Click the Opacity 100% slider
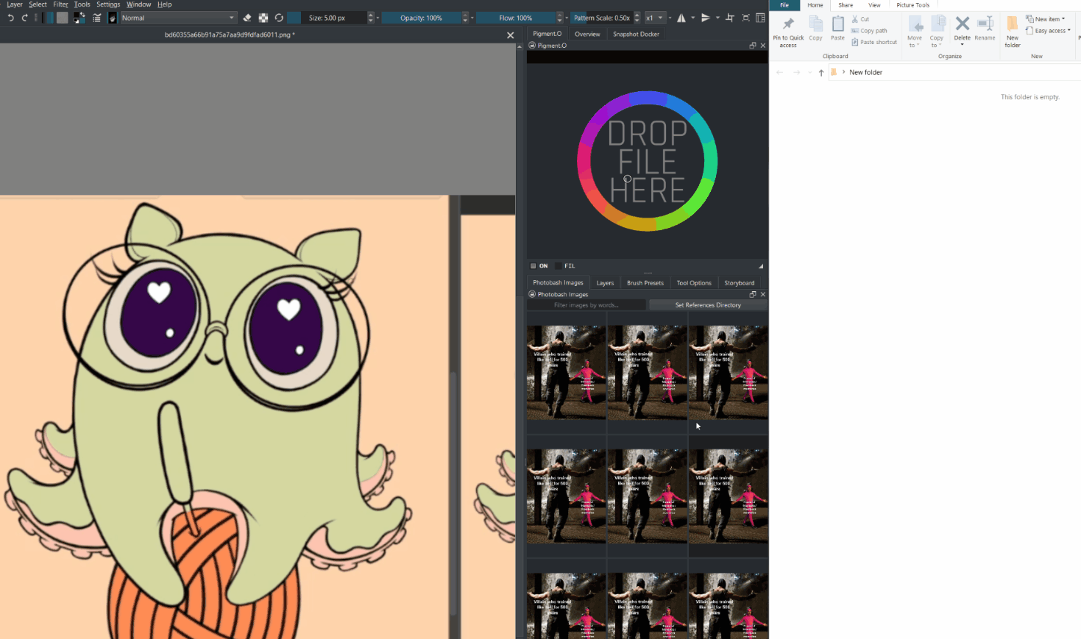The width and height of the screenshot is (1081, 639). point(421,18)
